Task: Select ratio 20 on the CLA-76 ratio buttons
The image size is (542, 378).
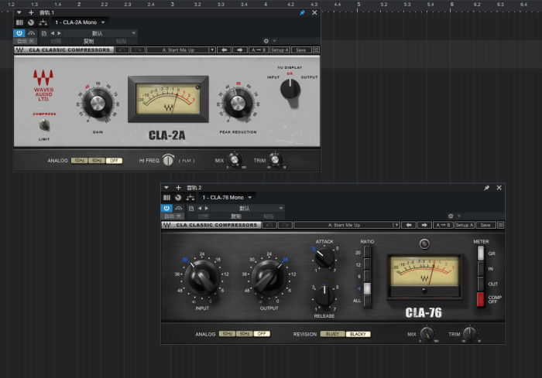Action: [368, 253]
